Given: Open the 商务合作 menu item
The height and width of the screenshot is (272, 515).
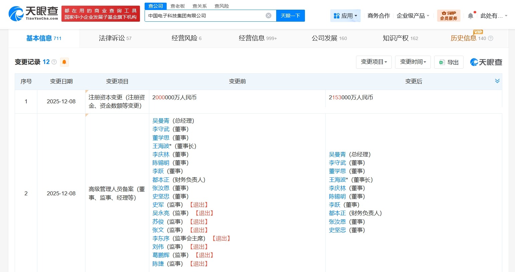Looking at the screenshot, I should [x=378, y=15].
